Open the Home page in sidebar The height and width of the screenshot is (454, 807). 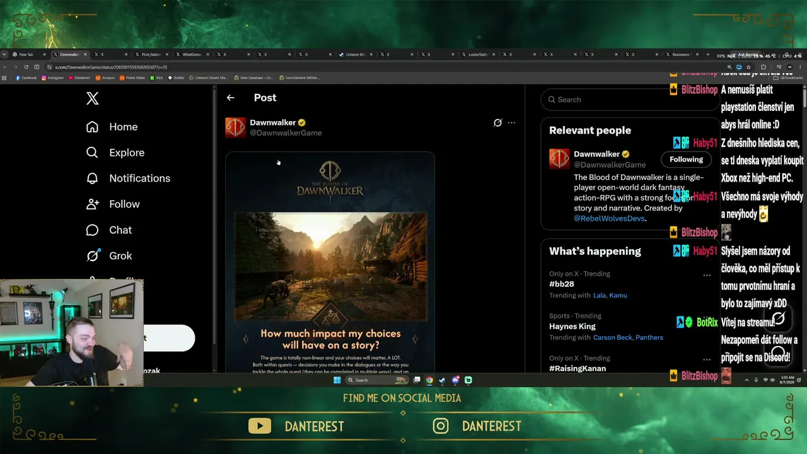pyautogui.click(x=112, y=127)
